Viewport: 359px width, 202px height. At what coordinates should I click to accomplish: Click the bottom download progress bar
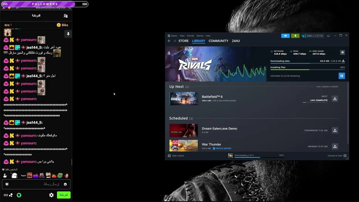[x=259, y=157]
